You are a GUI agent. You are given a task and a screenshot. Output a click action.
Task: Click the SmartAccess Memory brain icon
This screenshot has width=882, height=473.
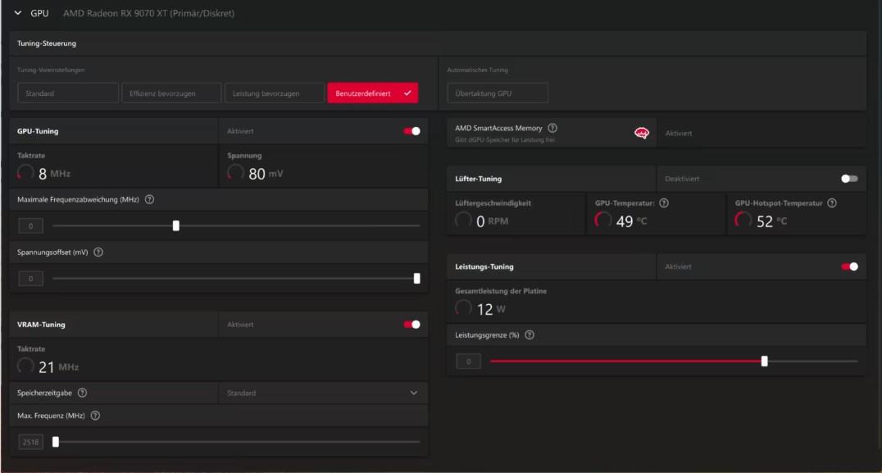pos(642,133)
